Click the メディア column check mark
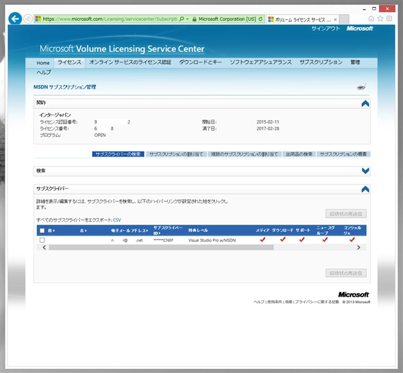The image size is (403, 373). pyautogui.click(x=263, y=239)
